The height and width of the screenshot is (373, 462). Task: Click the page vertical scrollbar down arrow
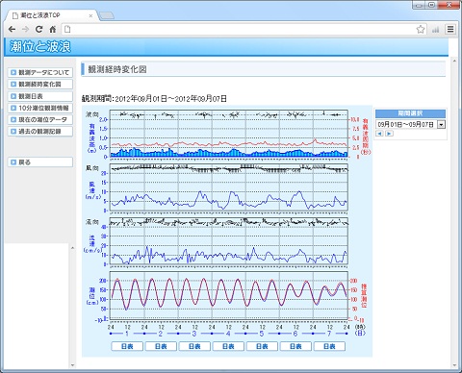tap(454, 365)
